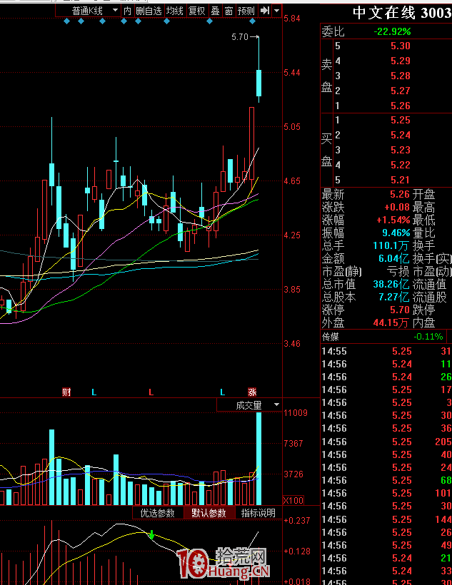This screenshot has height=585, width=452.
Task: Click the jump-to-end arrow icon in chart toolbar
Action: (x=265, y=11)
